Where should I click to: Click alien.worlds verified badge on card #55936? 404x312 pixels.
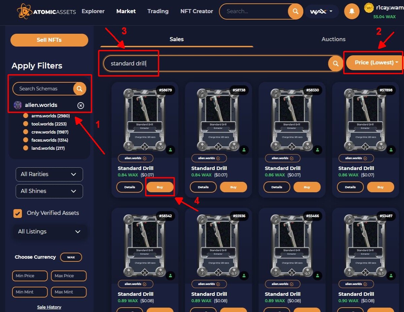209,284
